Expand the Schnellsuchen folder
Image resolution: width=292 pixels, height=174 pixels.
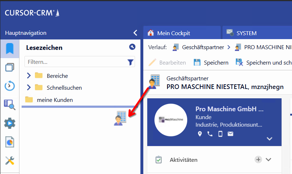[x=29, y=88]
